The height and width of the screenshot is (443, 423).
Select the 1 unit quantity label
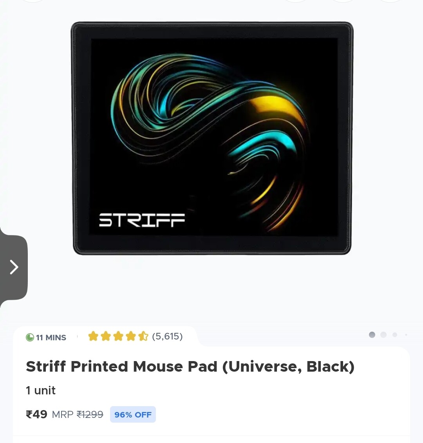(x=41, y=390)
